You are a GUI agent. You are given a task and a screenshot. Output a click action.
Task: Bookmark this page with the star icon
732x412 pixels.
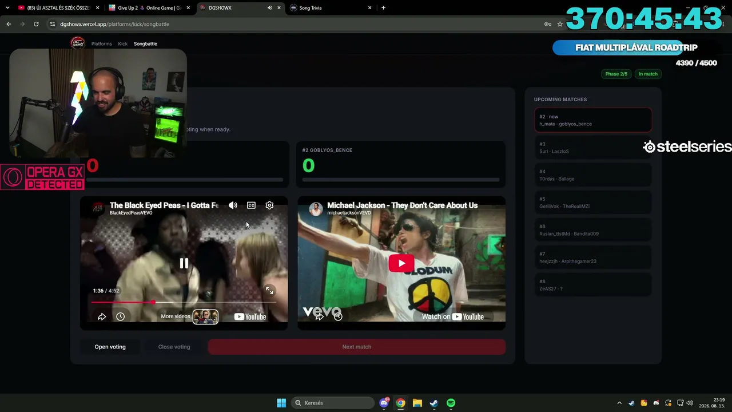[560, 24]
